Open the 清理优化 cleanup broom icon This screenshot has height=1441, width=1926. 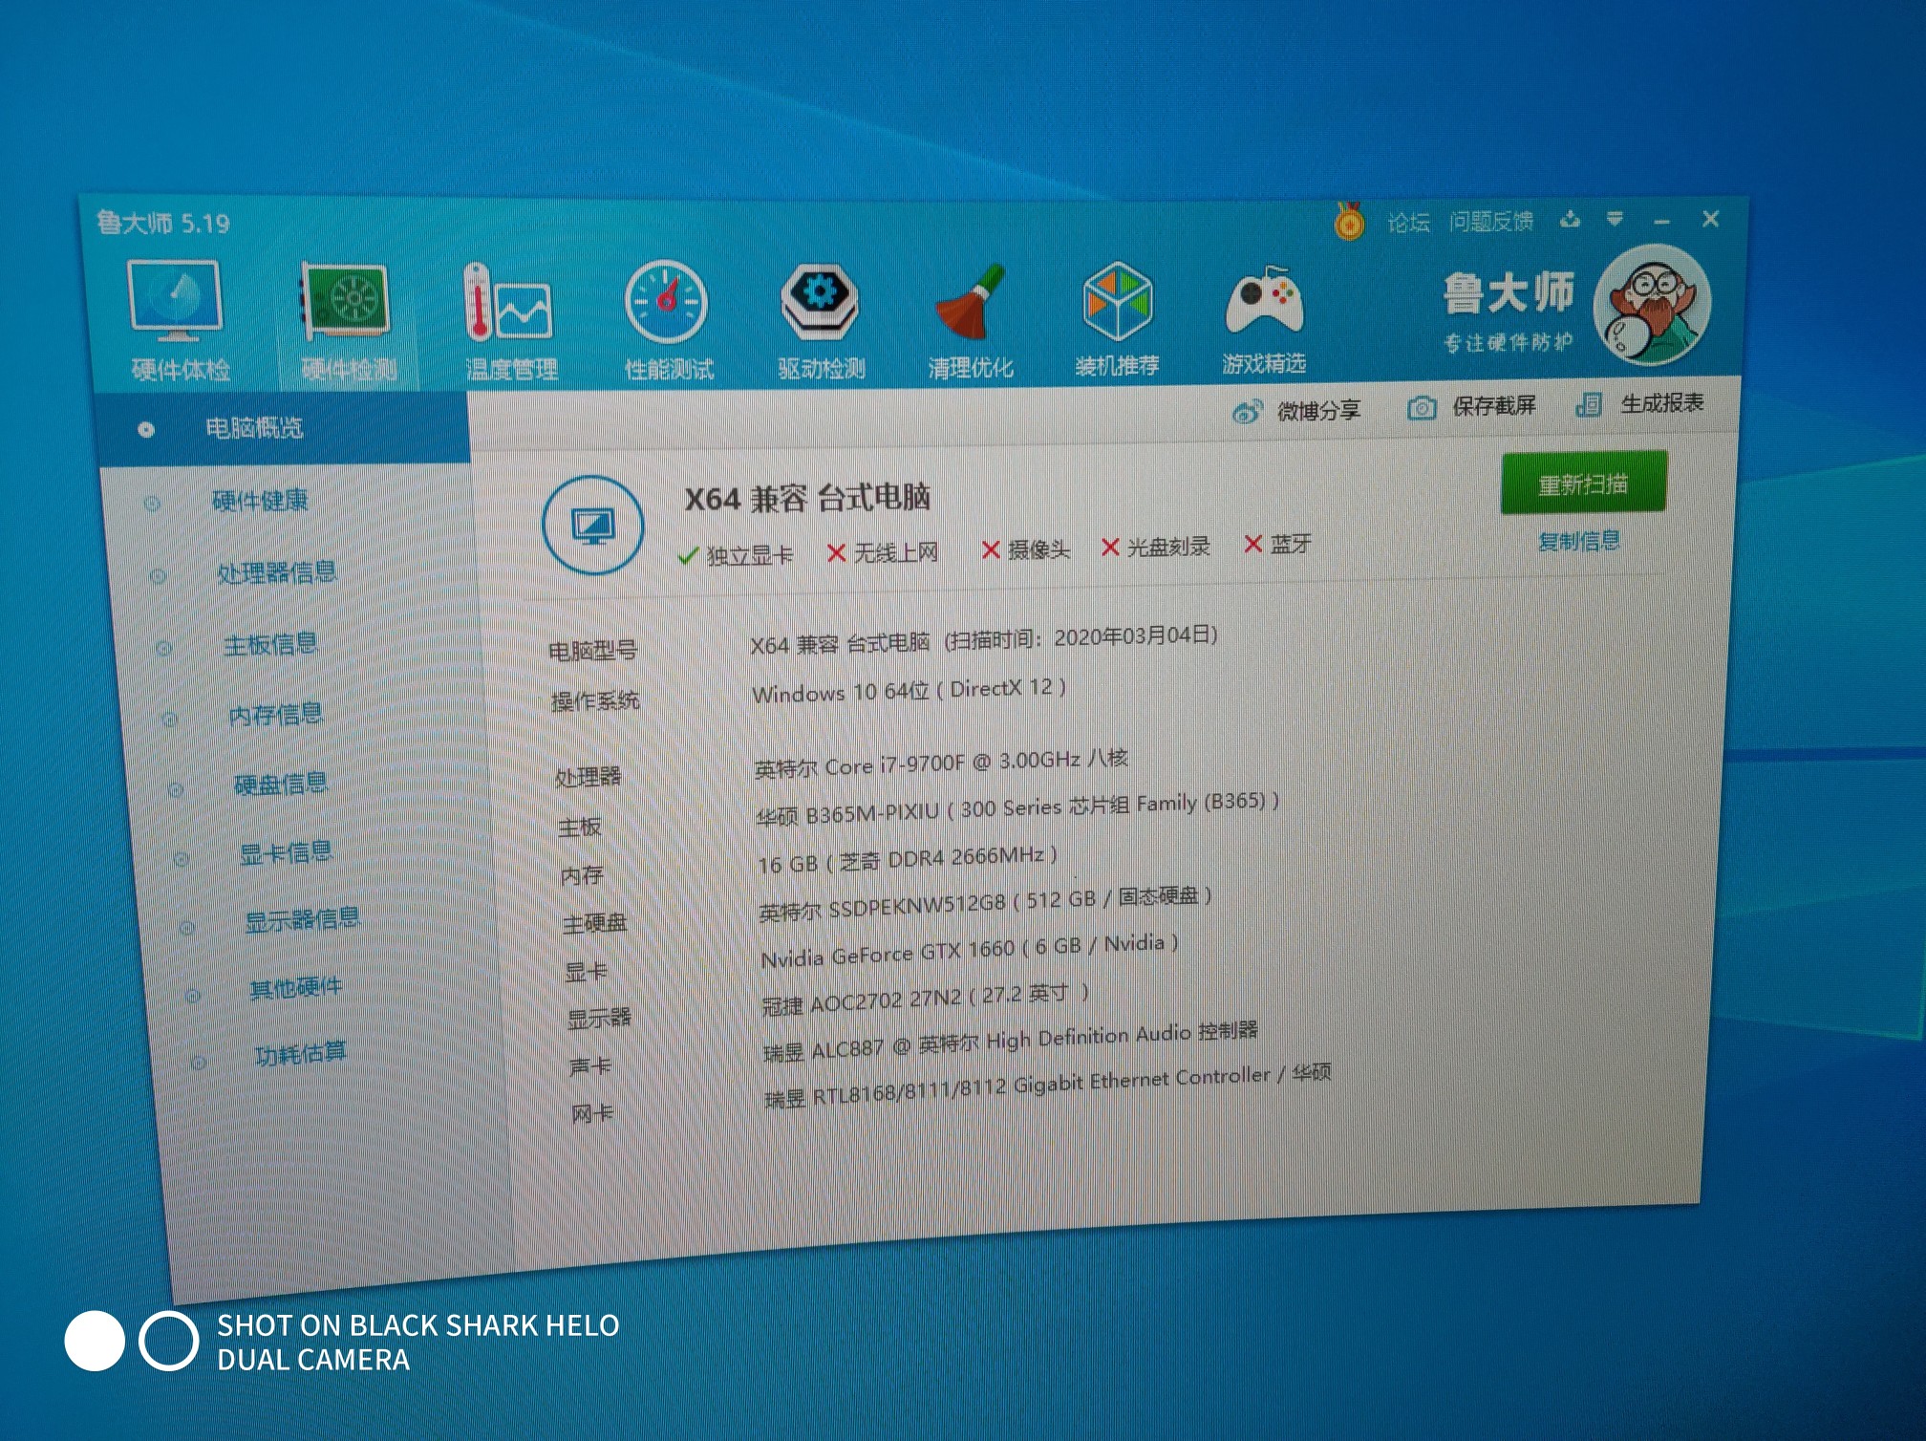[x=970, y=304]
